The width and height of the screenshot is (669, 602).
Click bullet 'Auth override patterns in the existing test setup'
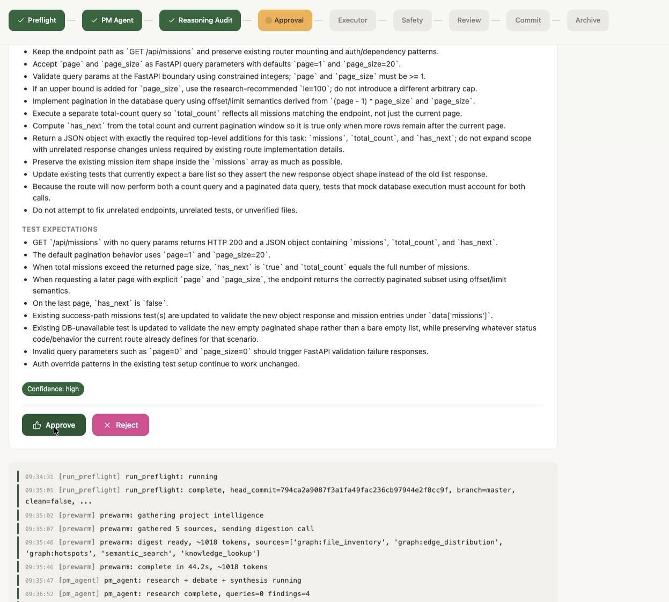point(166,363)
